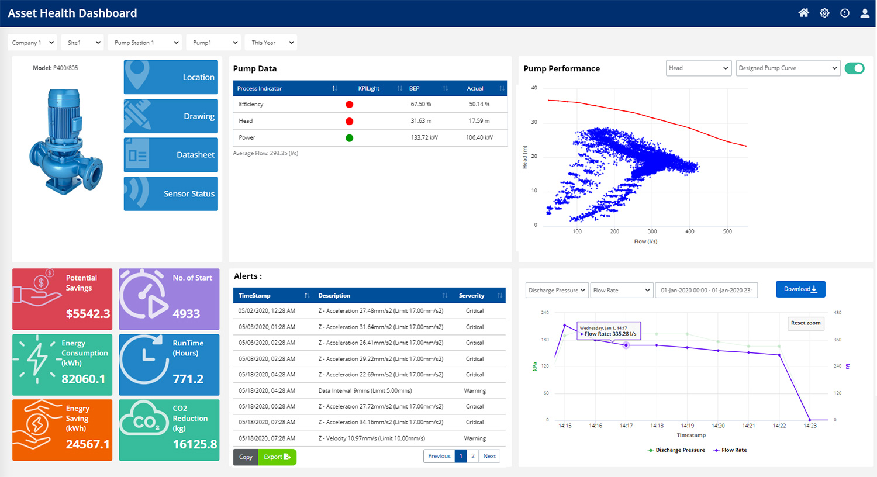Click the alert info icon in header
The image size is (877, 477).
coord(845,13)
